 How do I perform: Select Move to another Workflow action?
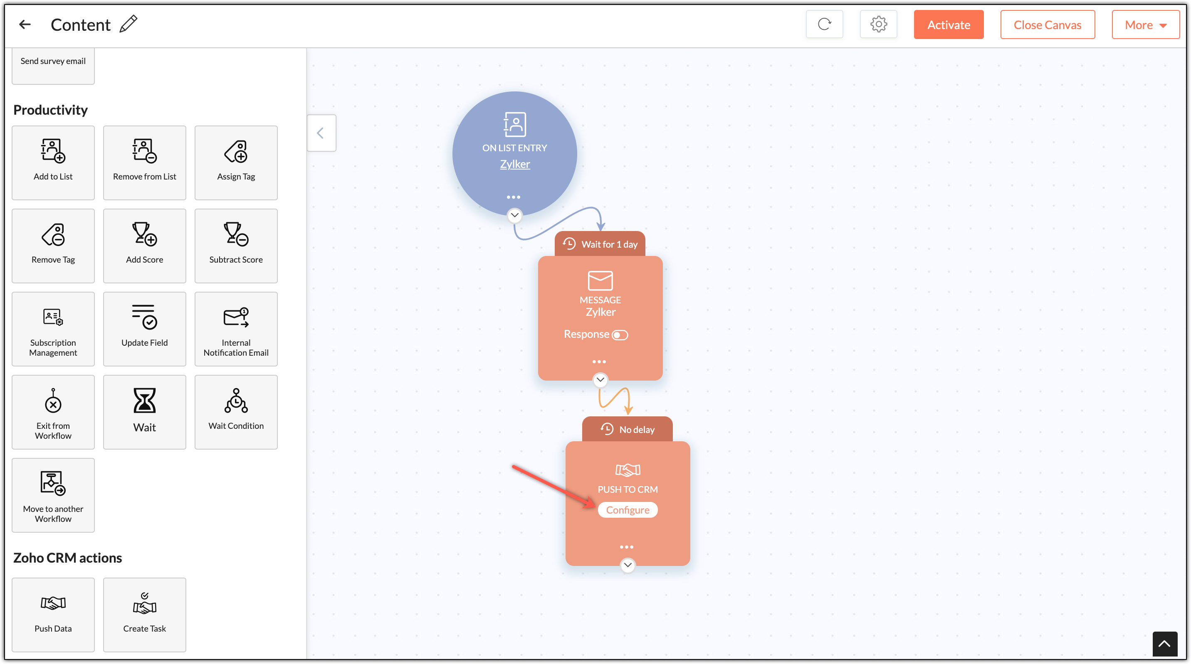[x=53, y=495]
